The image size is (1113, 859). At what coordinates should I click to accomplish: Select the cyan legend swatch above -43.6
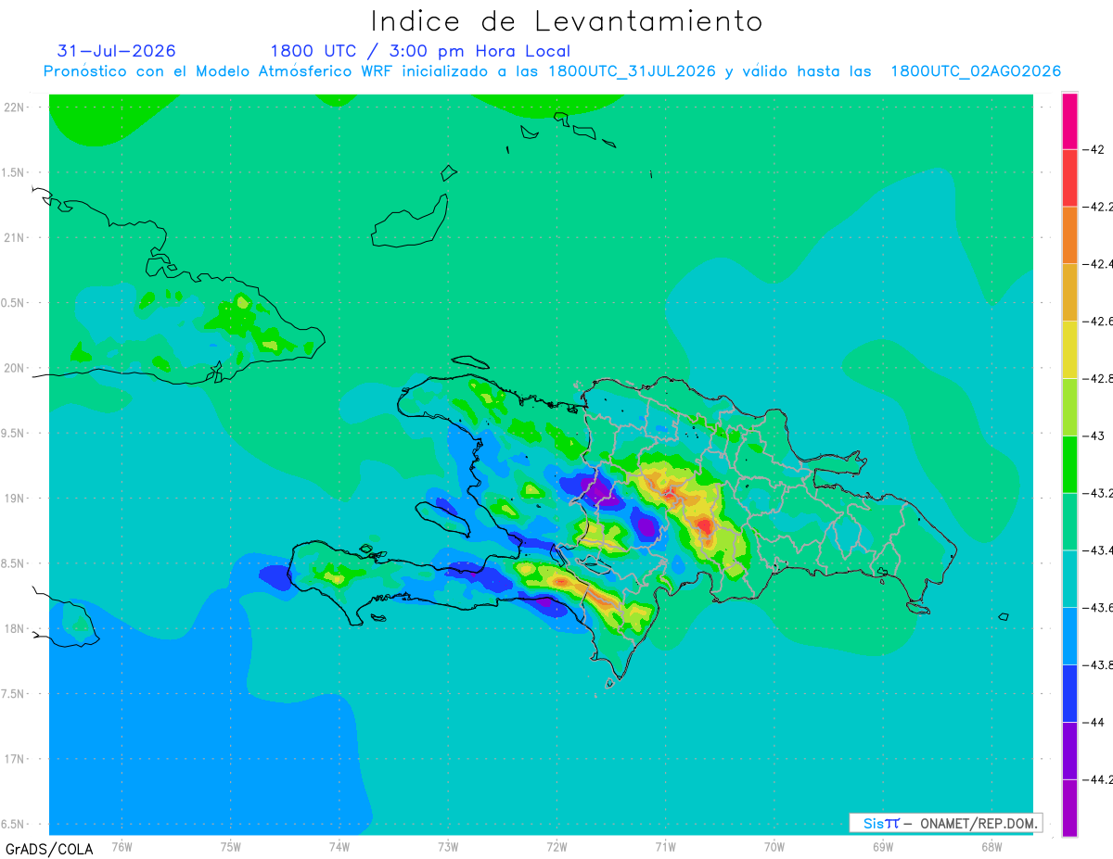(1069, 579)
